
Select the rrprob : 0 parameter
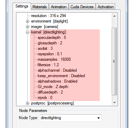point(45,98)
